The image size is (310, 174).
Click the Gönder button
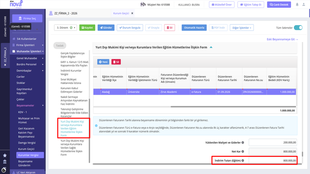click(x=106, y=27)
